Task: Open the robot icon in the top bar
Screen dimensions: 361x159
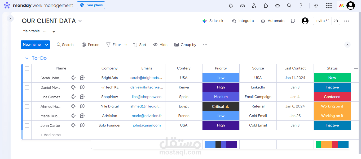Action: 278,6
